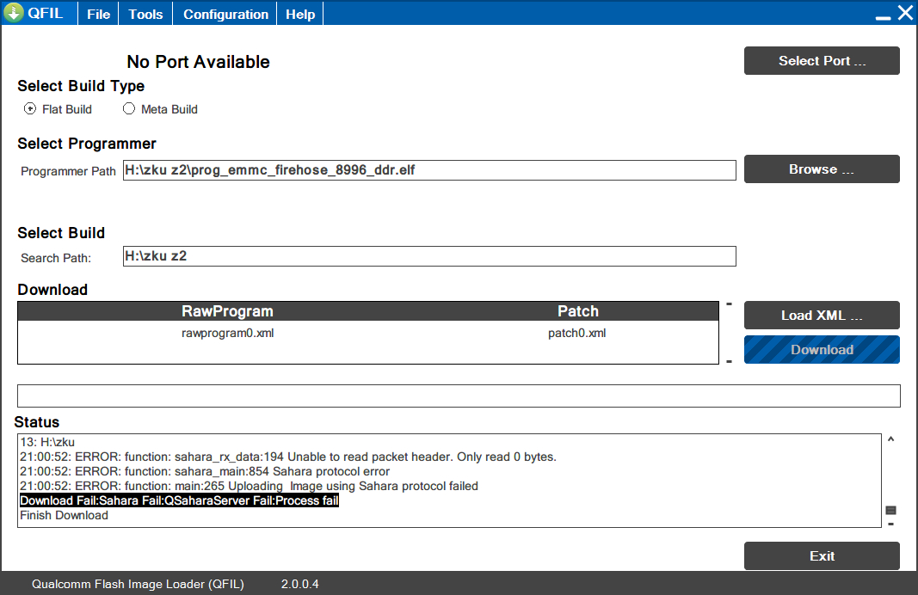Click the RawProgram column header
Viewport: 918px width, 595px height.
(227, 311)
